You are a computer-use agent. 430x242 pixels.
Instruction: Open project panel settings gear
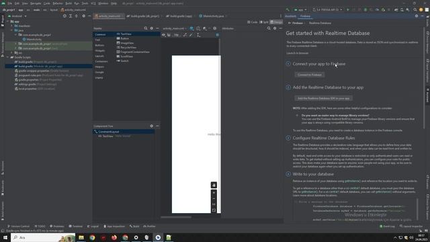(83, 16)
